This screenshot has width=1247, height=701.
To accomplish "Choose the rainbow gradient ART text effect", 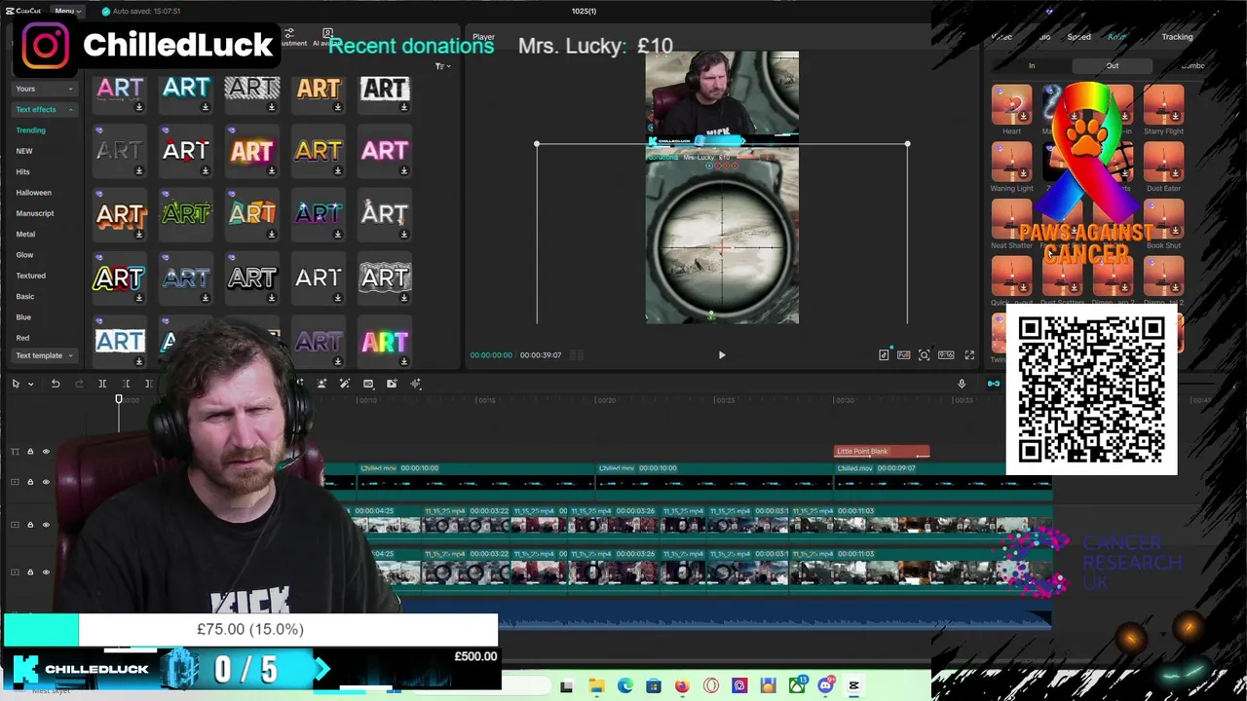I will [x=385, y=342].
